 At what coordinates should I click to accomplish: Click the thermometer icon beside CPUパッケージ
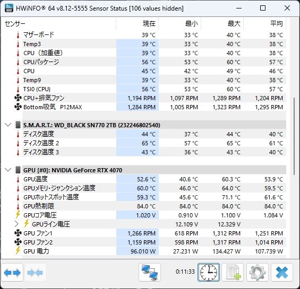click(x=18, y=62)
